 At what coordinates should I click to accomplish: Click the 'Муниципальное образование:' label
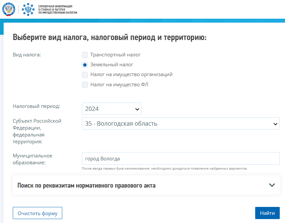point(32,159)
